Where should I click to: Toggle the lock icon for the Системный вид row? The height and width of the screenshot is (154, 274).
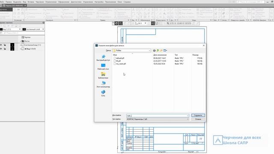click(x=5, y=45)
